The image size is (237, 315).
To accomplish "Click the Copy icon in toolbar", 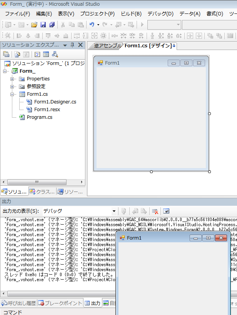I will (x=72, y=25).
